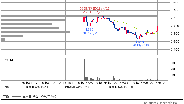Click the 単位: M unit label
Image resolution: width=184 pixels, height=104 pixels.
click(8, 60)
